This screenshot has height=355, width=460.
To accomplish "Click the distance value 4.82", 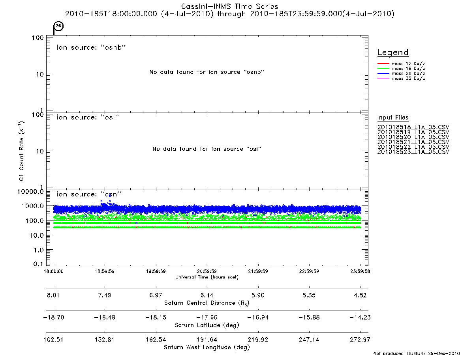I will coord(360,295).
